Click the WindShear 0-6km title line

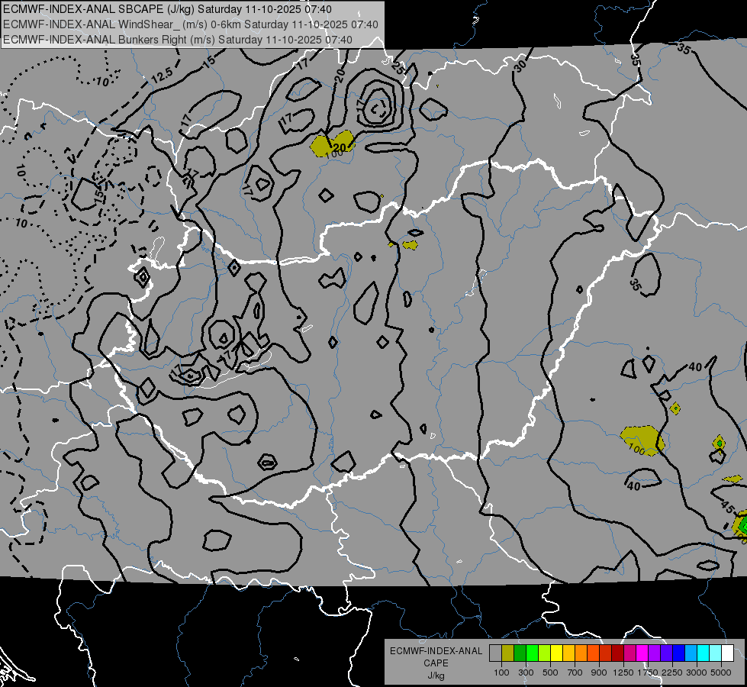[x=191, y=24]
